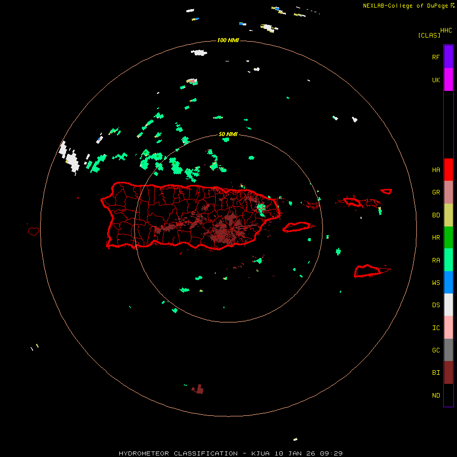Click the 100 NMI range ring label
The image size is (457, 457).
(x=228, y=40)
